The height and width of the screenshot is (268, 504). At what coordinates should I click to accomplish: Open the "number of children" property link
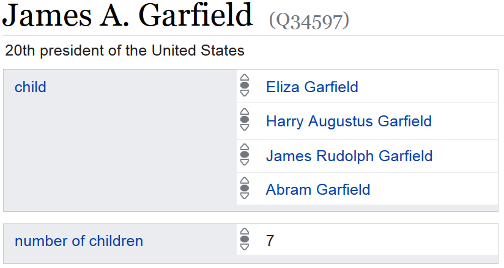(79, 241)
